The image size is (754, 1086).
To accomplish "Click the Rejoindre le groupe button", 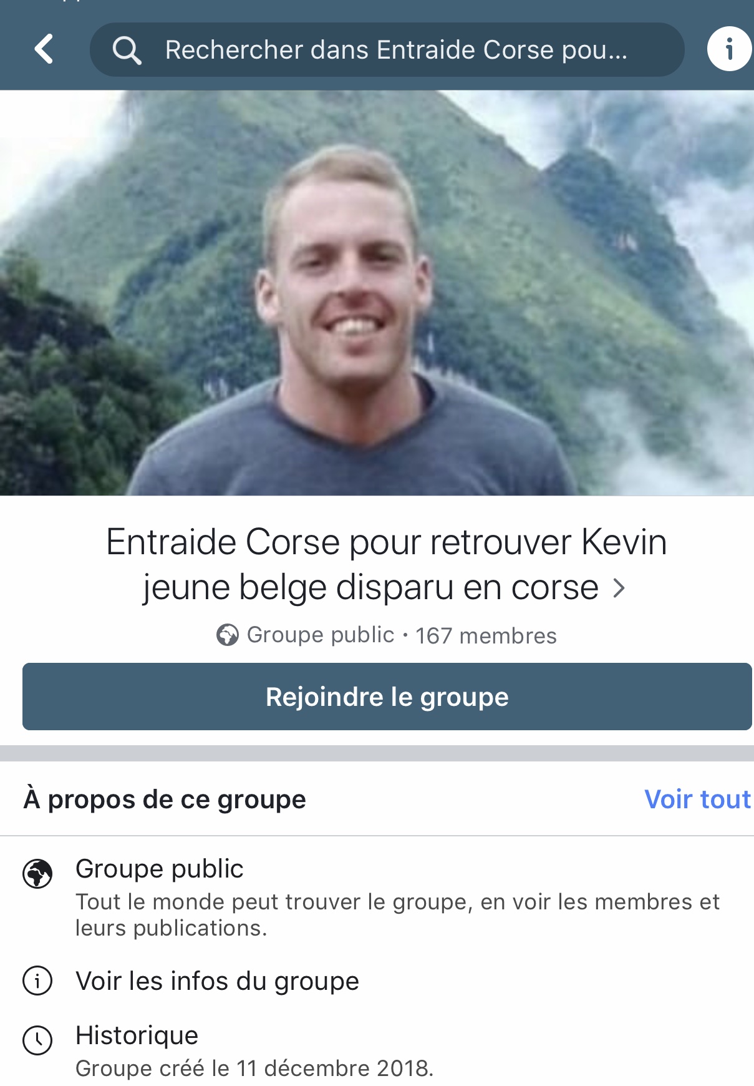I will point(387,697).
